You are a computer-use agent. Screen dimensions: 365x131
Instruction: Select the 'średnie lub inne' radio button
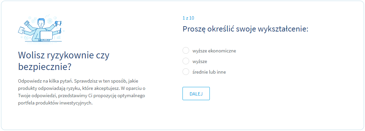pyautogui.click(x=186, y=72)
